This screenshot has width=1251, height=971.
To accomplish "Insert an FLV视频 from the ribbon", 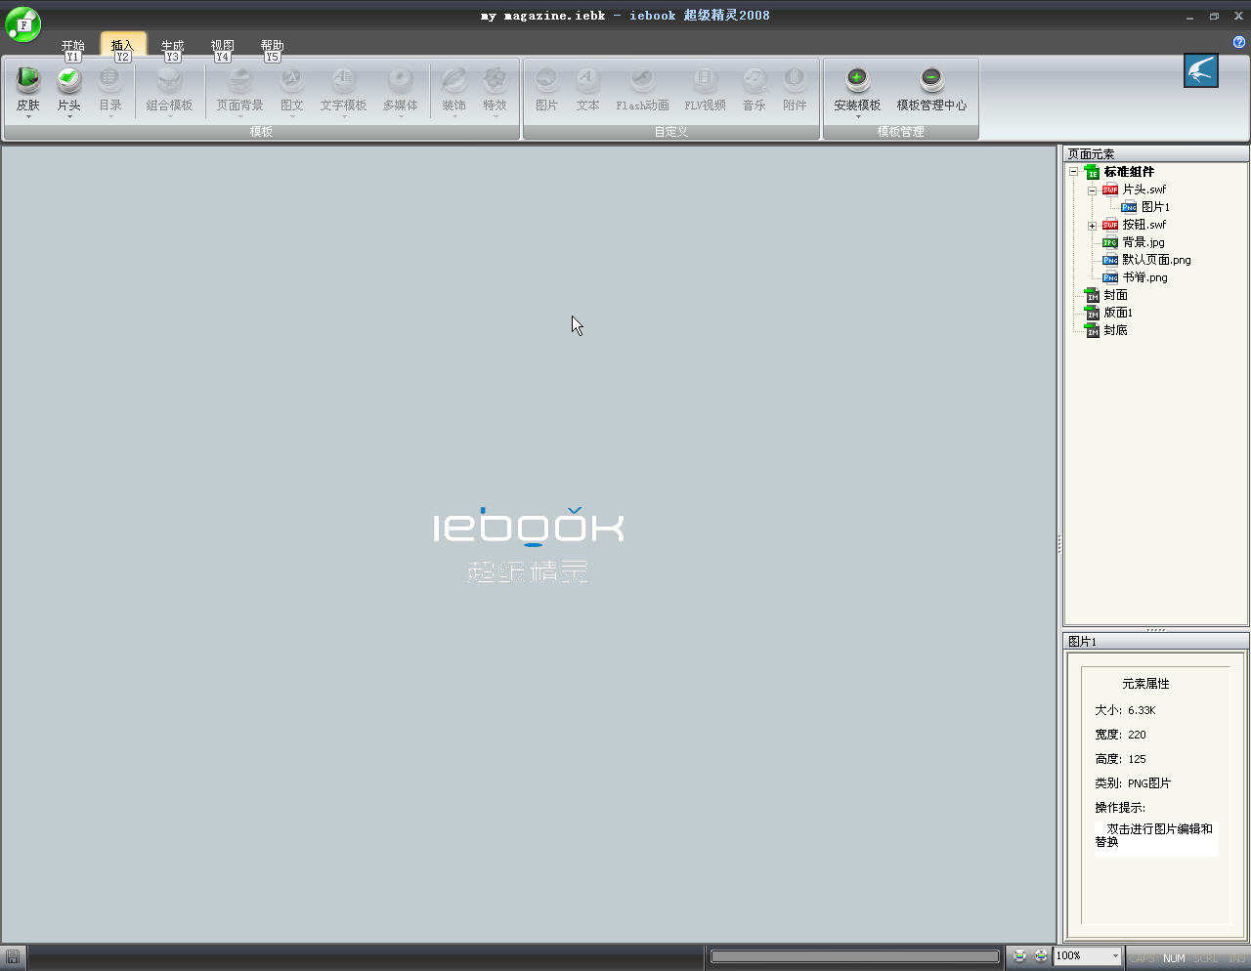I will (x=705, y=80).
